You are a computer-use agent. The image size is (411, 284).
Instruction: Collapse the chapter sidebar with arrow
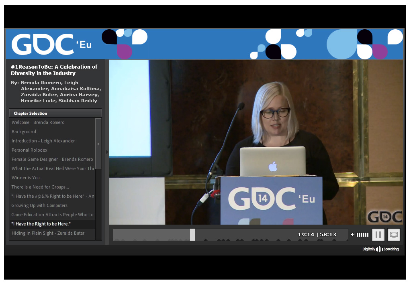[x=107, y=152]
